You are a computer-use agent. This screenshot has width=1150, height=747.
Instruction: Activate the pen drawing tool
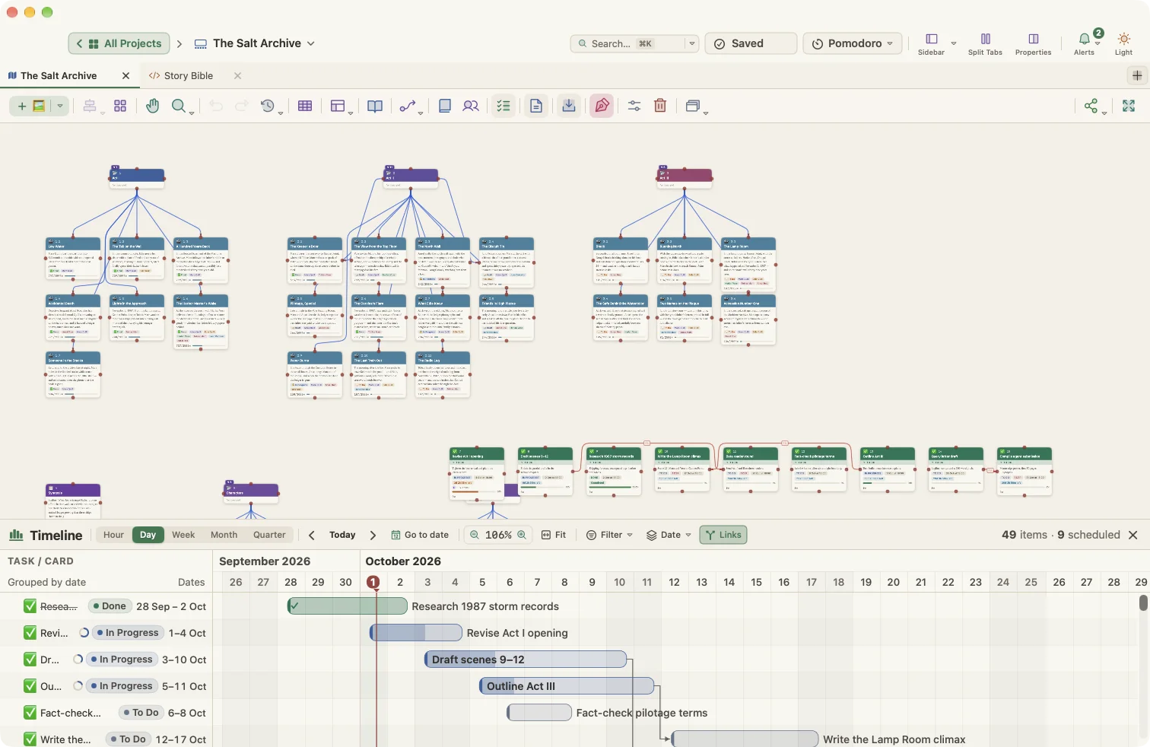602,106
